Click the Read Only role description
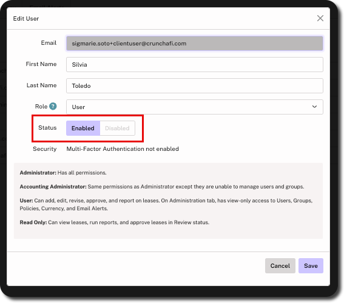 tap(115, 222)
